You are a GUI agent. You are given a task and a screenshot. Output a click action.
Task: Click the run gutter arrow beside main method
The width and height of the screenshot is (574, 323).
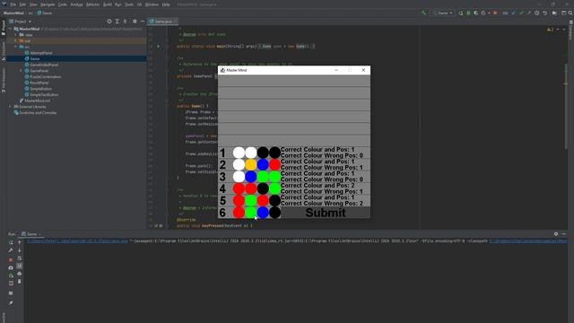[x=158, y=47]
